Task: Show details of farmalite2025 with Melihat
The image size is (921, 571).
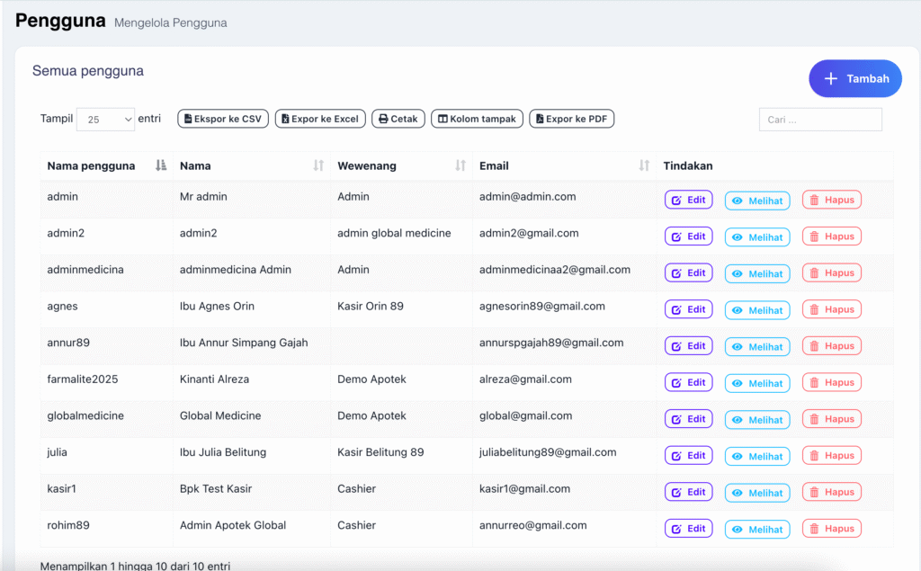Action: (x=757, y=383)
